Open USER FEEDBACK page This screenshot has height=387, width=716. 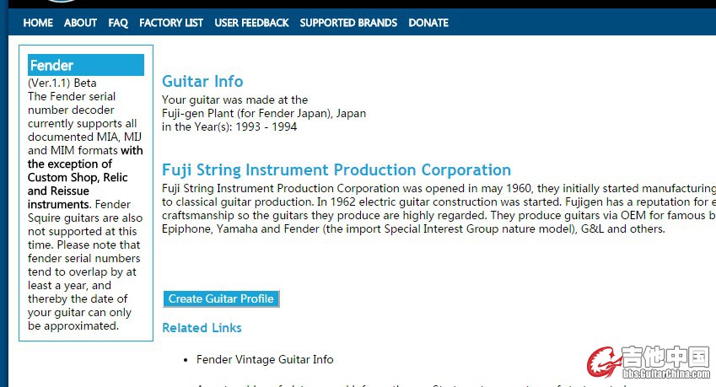click(x=251, y=23)
